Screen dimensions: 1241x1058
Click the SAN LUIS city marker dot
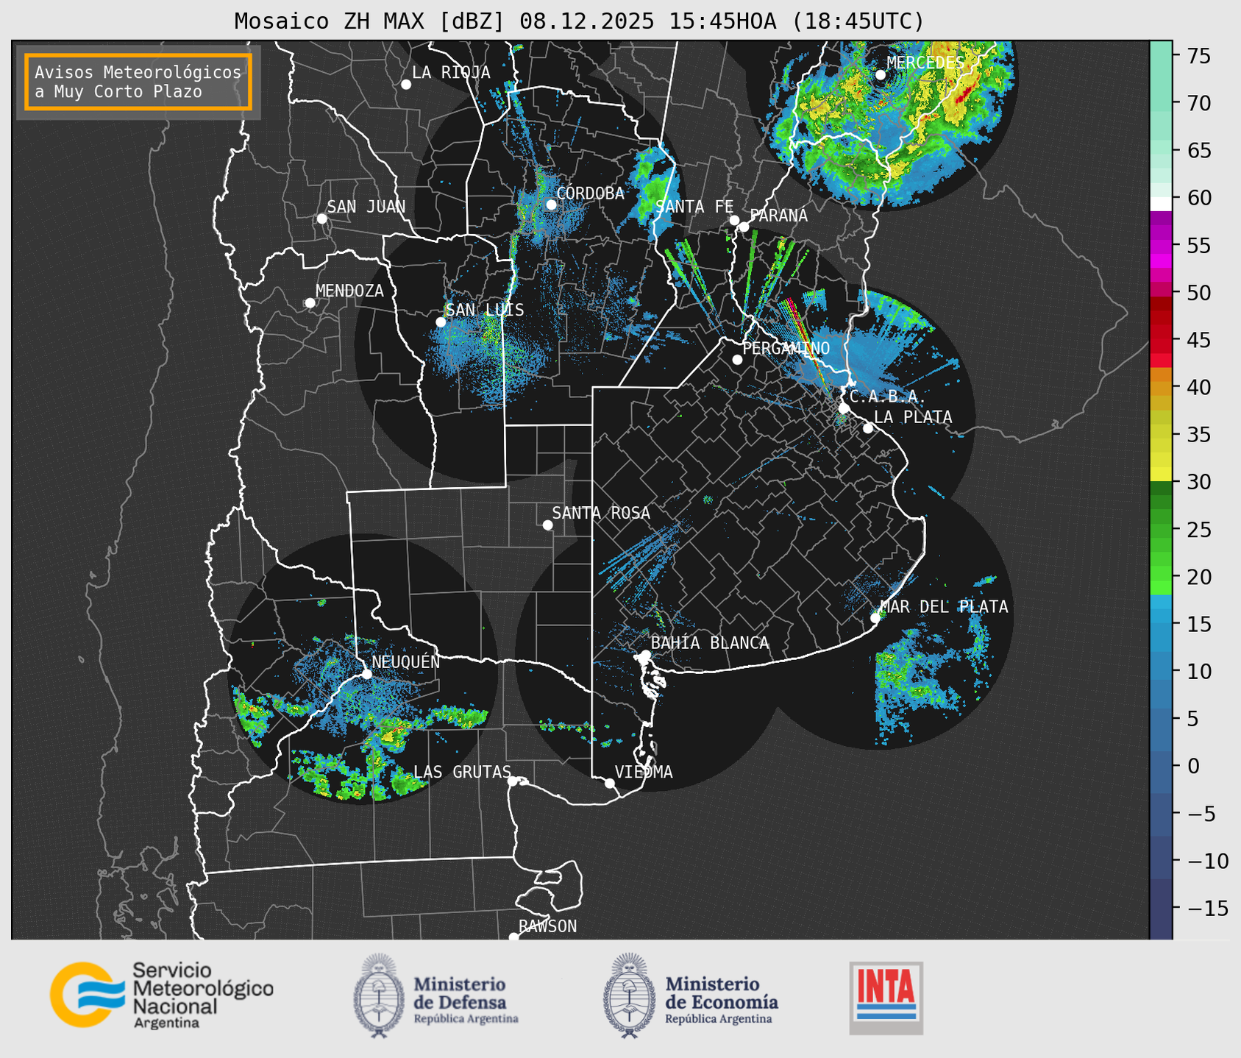pos(441,322)
